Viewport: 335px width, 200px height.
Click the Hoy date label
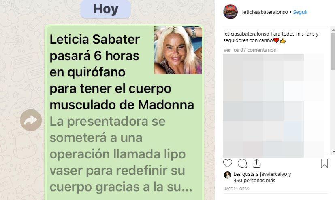pyautogui.click(x=106, y=9)
